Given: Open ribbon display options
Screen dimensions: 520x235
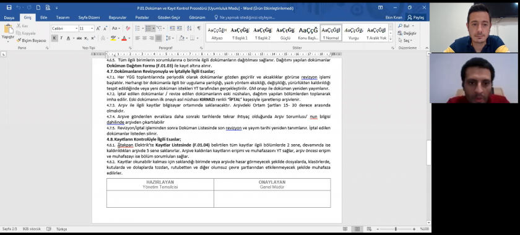Looking at the screenshot, I should 380,7.
